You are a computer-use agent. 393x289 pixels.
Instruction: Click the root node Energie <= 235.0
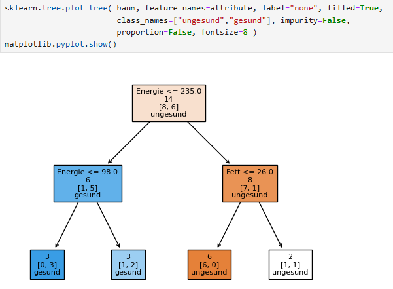tap(169, 102)
